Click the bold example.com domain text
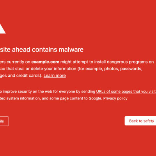The width and height of the screenshot is (156, 156). (45, 62)
